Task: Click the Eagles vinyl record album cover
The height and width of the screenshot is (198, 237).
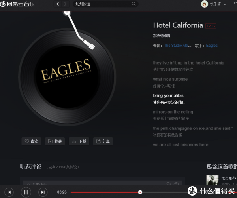Action: 67,77
